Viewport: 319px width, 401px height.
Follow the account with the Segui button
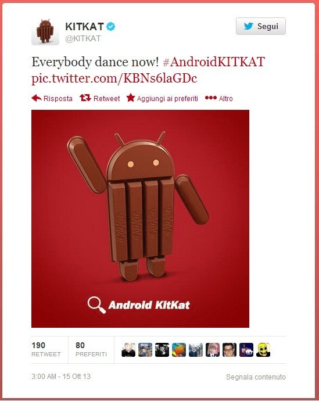(x=261, y=26)
